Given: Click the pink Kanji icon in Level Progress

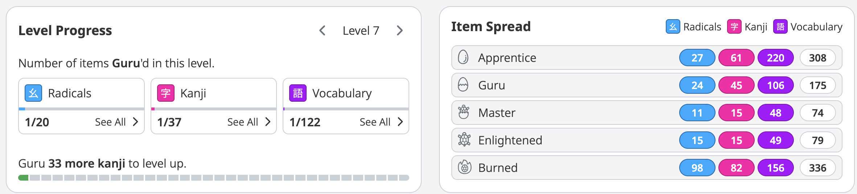Looking at the screenshot, I should (166, 93).
